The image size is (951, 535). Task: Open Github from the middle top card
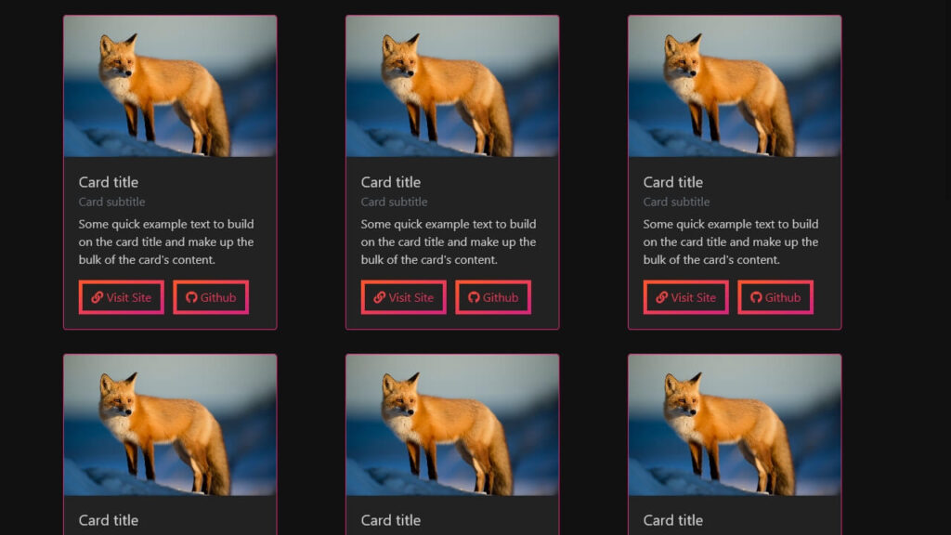point(493,297)
